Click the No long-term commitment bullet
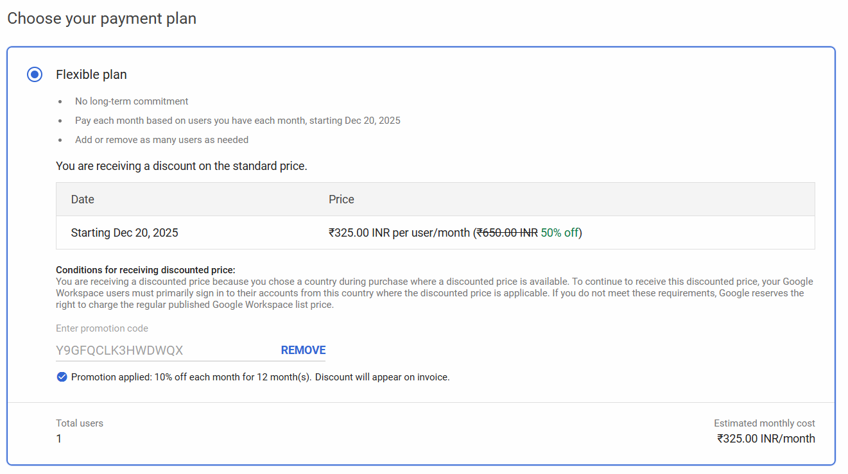 [132, 101]
